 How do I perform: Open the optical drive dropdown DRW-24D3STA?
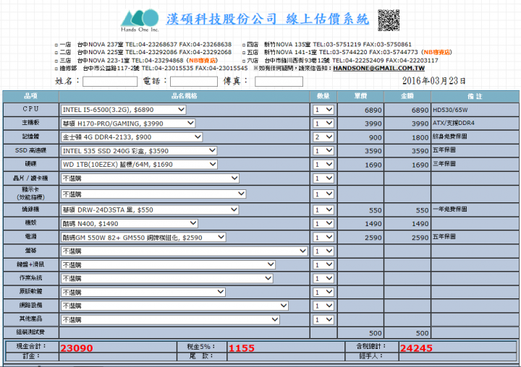tap(150, 210)
